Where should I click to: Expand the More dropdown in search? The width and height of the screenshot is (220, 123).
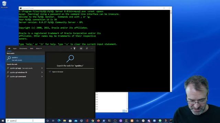point(39,49)
